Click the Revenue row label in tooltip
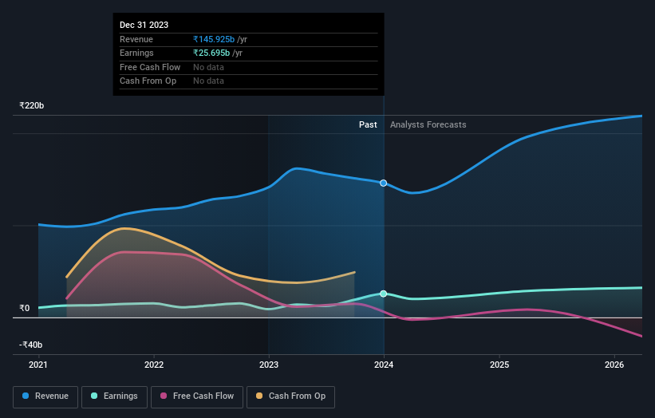Viewport: 655px width, 418px height. click(136, 39)
